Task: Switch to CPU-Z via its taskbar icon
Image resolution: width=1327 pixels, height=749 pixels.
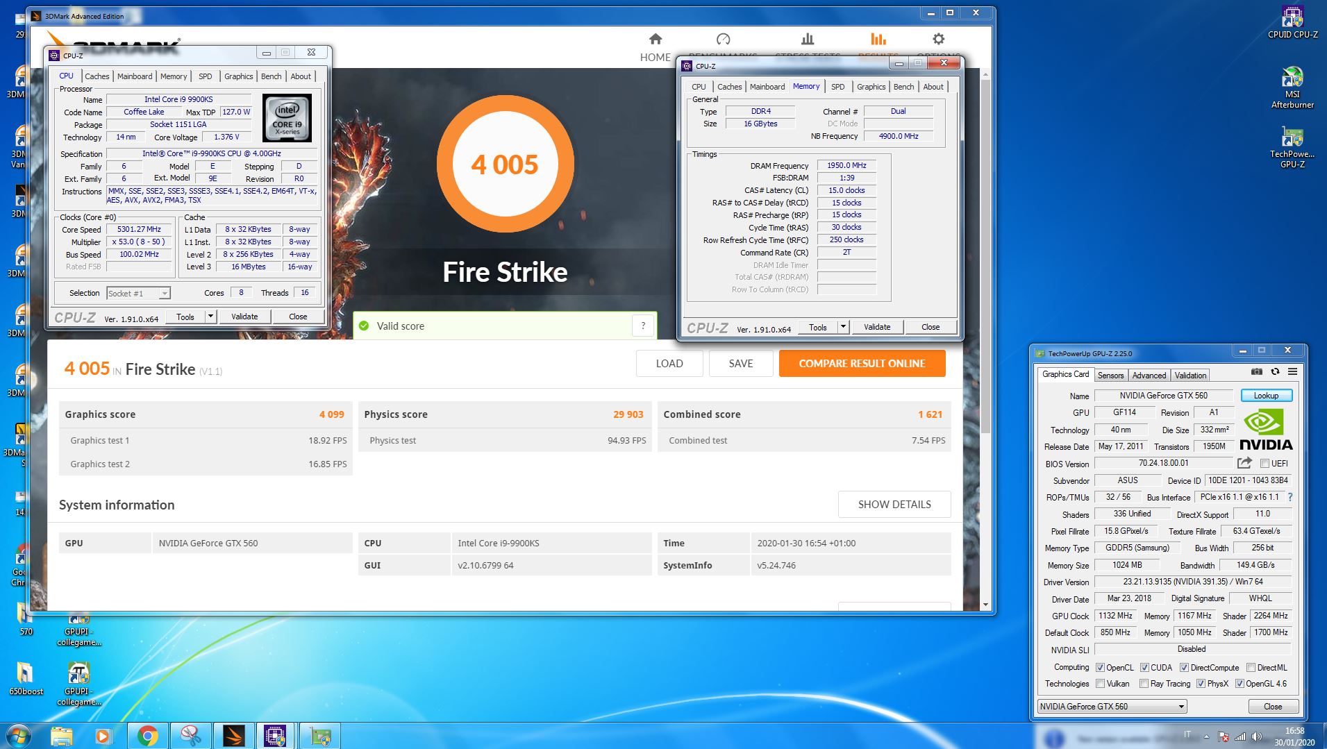Action: coord(276,736)
